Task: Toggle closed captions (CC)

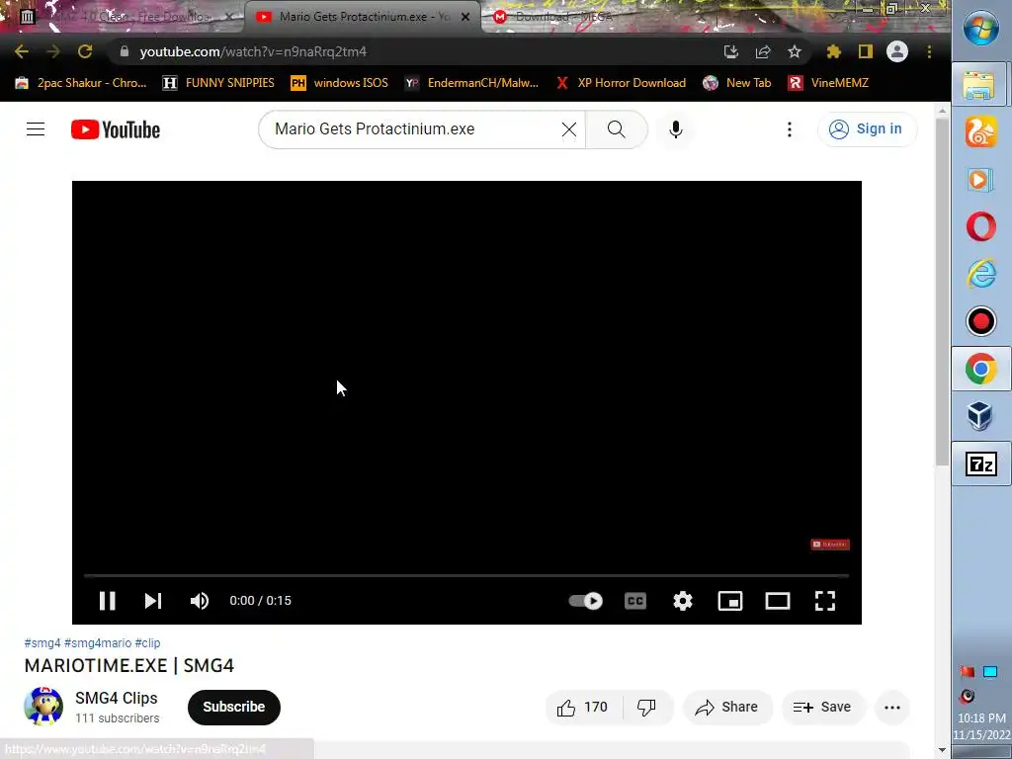Action: [x=635, y=601]
